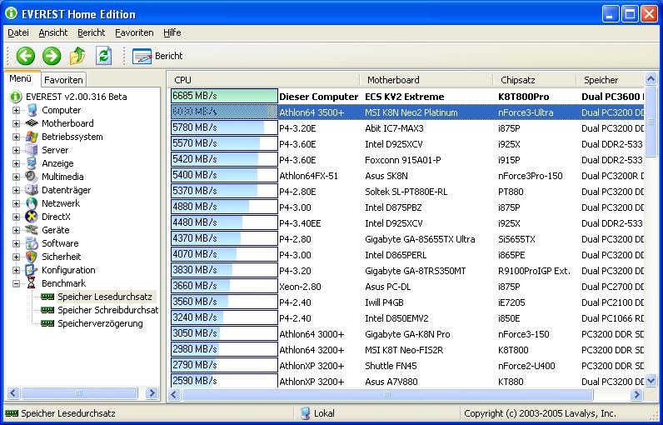Viewport: 663px width, 425px height.
Task: Collapse the Benchmark tree node
Action: [x=16, y=283]
